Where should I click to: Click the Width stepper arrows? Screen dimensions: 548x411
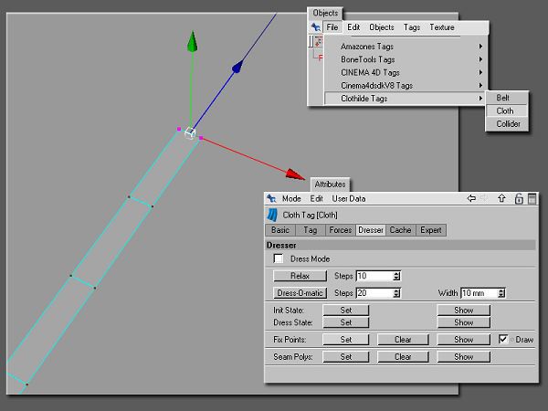pos(501,293)
